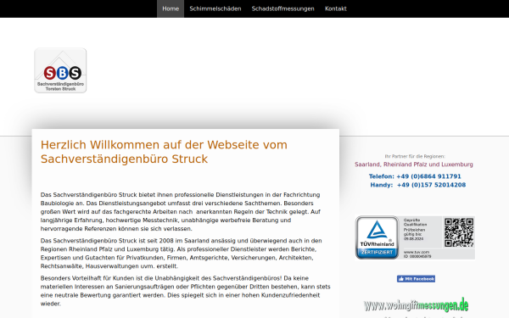The height and width of the screenshot is (318, 509).
Task: Click the Handy number +49 (0)157 52014208
Action: (417, 185)
